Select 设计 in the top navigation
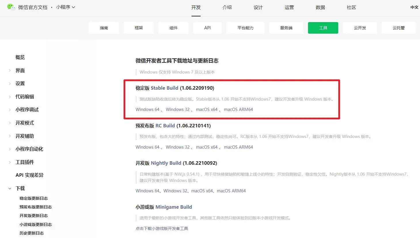 pos(258,7)
